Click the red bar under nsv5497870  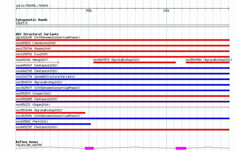(134, 62)
